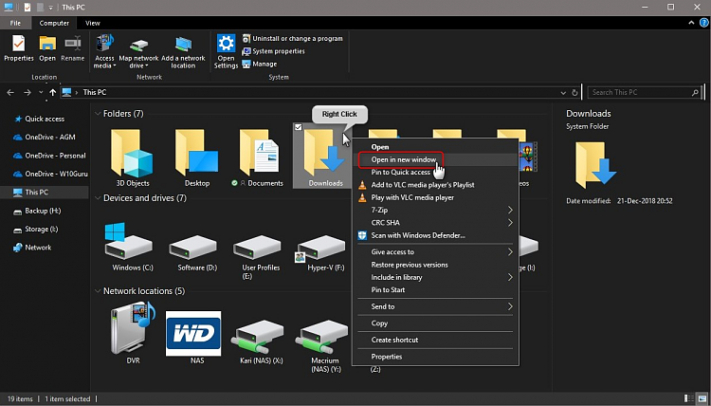Select the DVR network location
Screen dimensions: 711x406
(x=133, y=333)
